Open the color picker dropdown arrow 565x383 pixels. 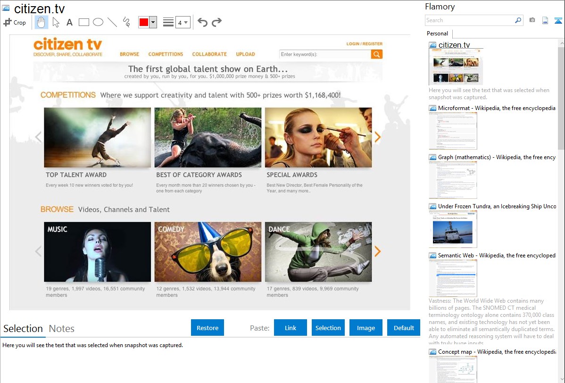tap(153, 22)
